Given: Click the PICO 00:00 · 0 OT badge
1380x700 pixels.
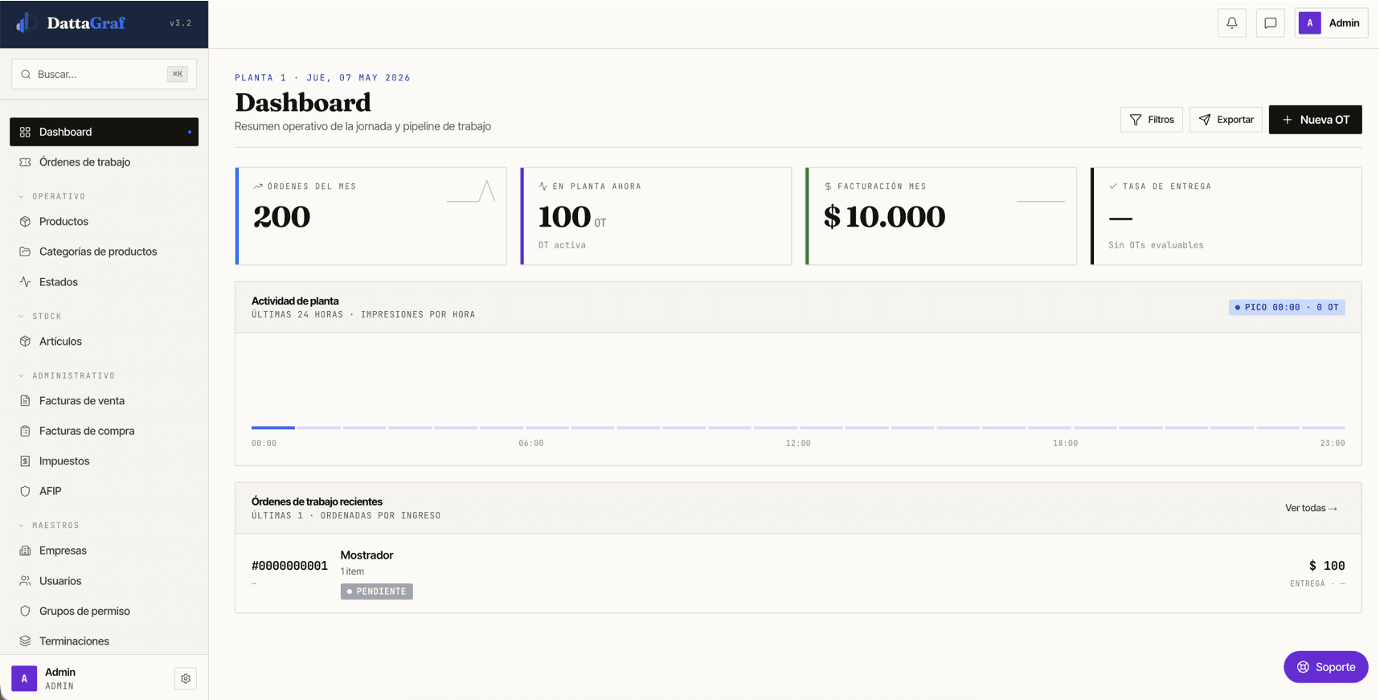Looking at the screenshot, I should click(x=1287, y=307).
